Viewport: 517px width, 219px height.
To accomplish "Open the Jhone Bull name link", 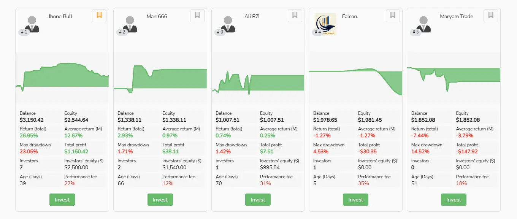I will 60,16.
